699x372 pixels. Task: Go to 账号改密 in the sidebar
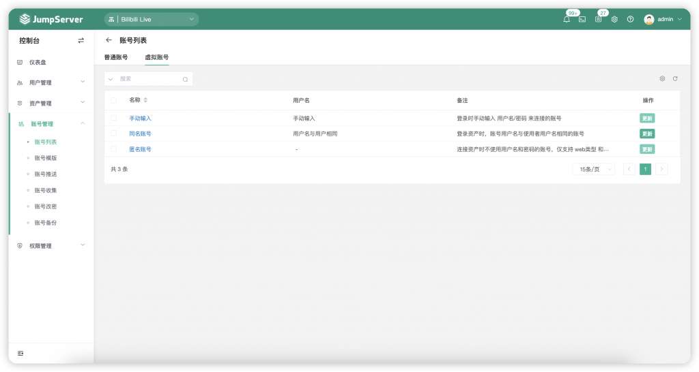click(46, 206)
